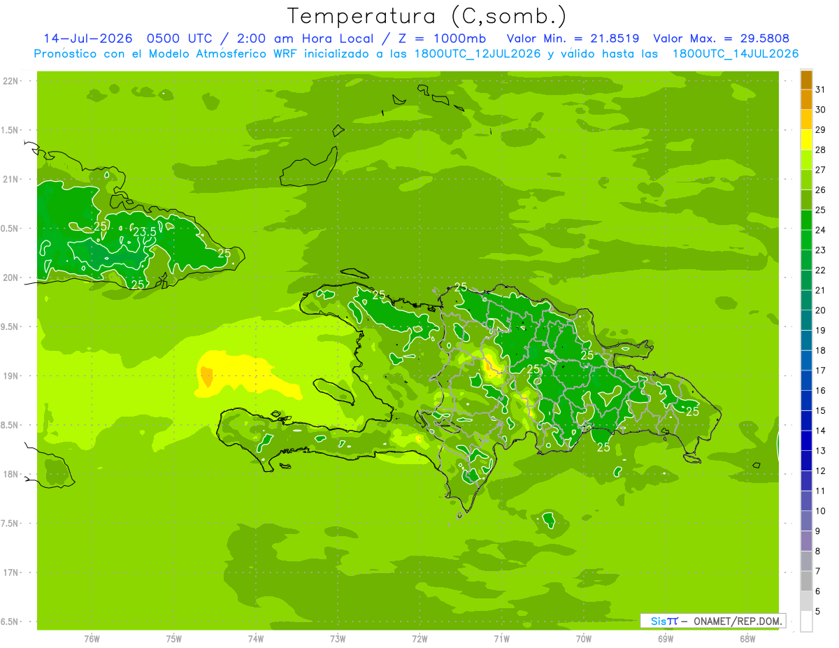Screen dimensions: 839x648
Task: Click the '5' legend value
Action: click(818, 611)
